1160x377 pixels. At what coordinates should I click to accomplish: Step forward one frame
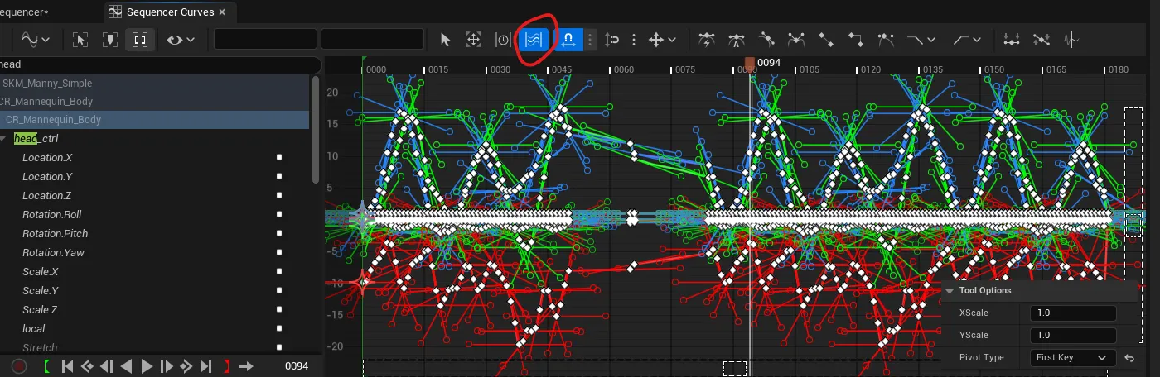(x=167, y=366)
